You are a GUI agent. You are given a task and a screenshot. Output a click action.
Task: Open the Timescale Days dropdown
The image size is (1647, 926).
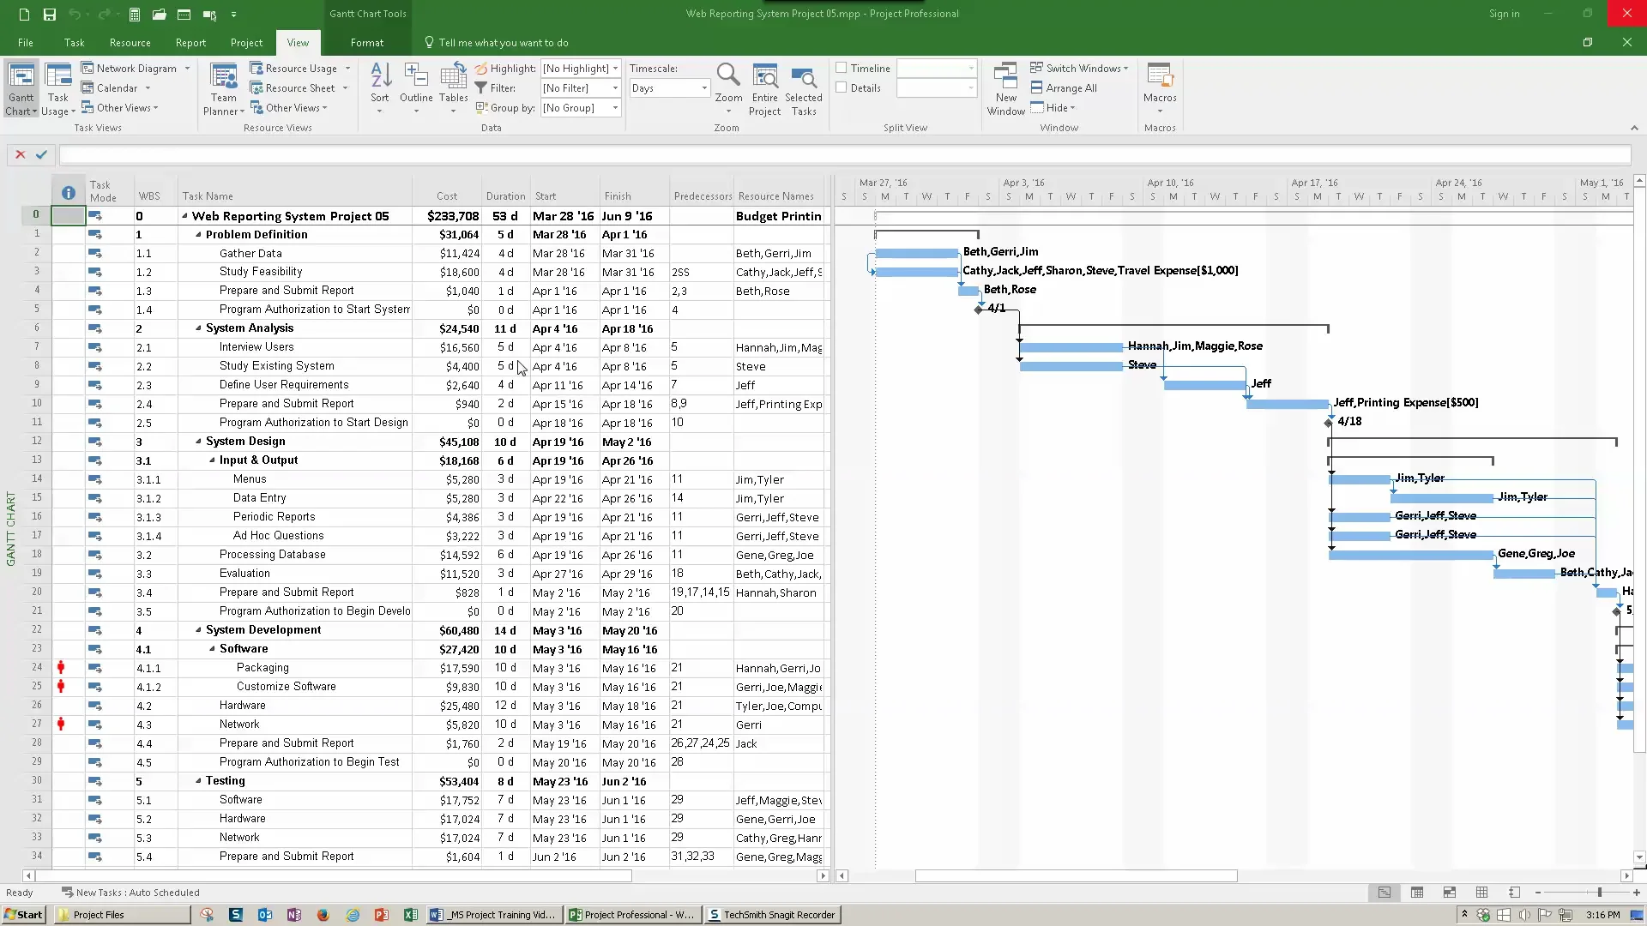click(701, 87)
